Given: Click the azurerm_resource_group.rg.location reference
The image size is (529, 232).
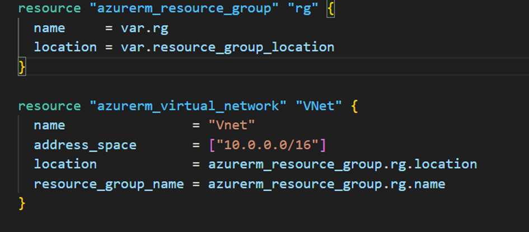Looking at the screenshot, I should (342, 164).
